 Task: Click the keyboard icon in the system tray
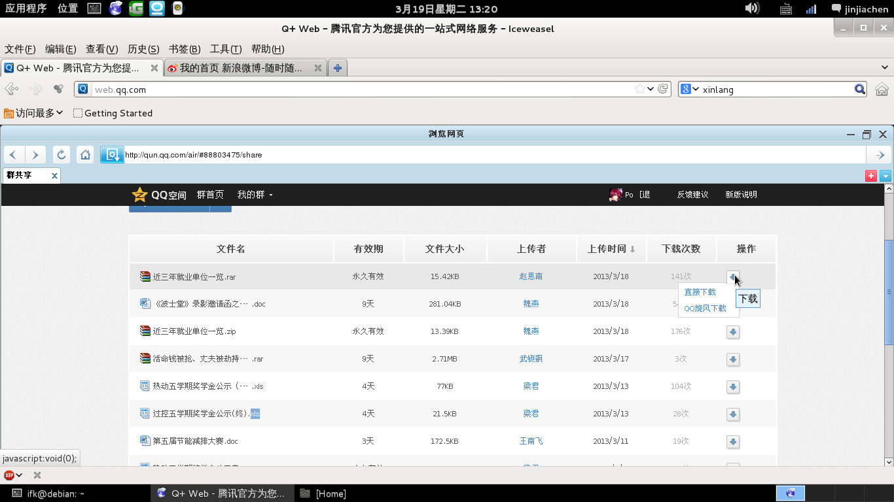pyautogui.click(x=786, y=9)
